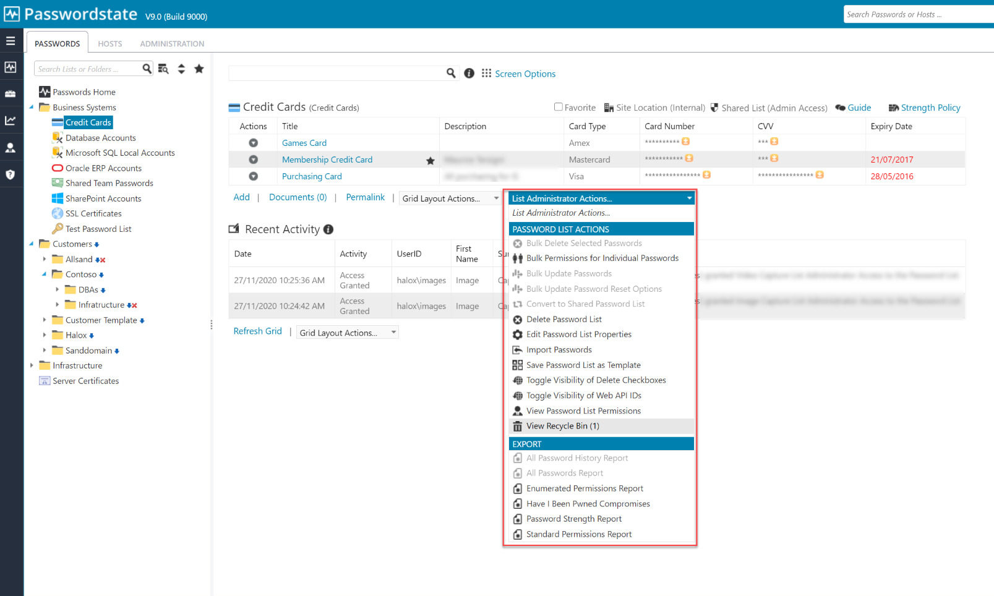
Task: Select the Passwords Home icon in left sidebar
Action: click(11, 67)
